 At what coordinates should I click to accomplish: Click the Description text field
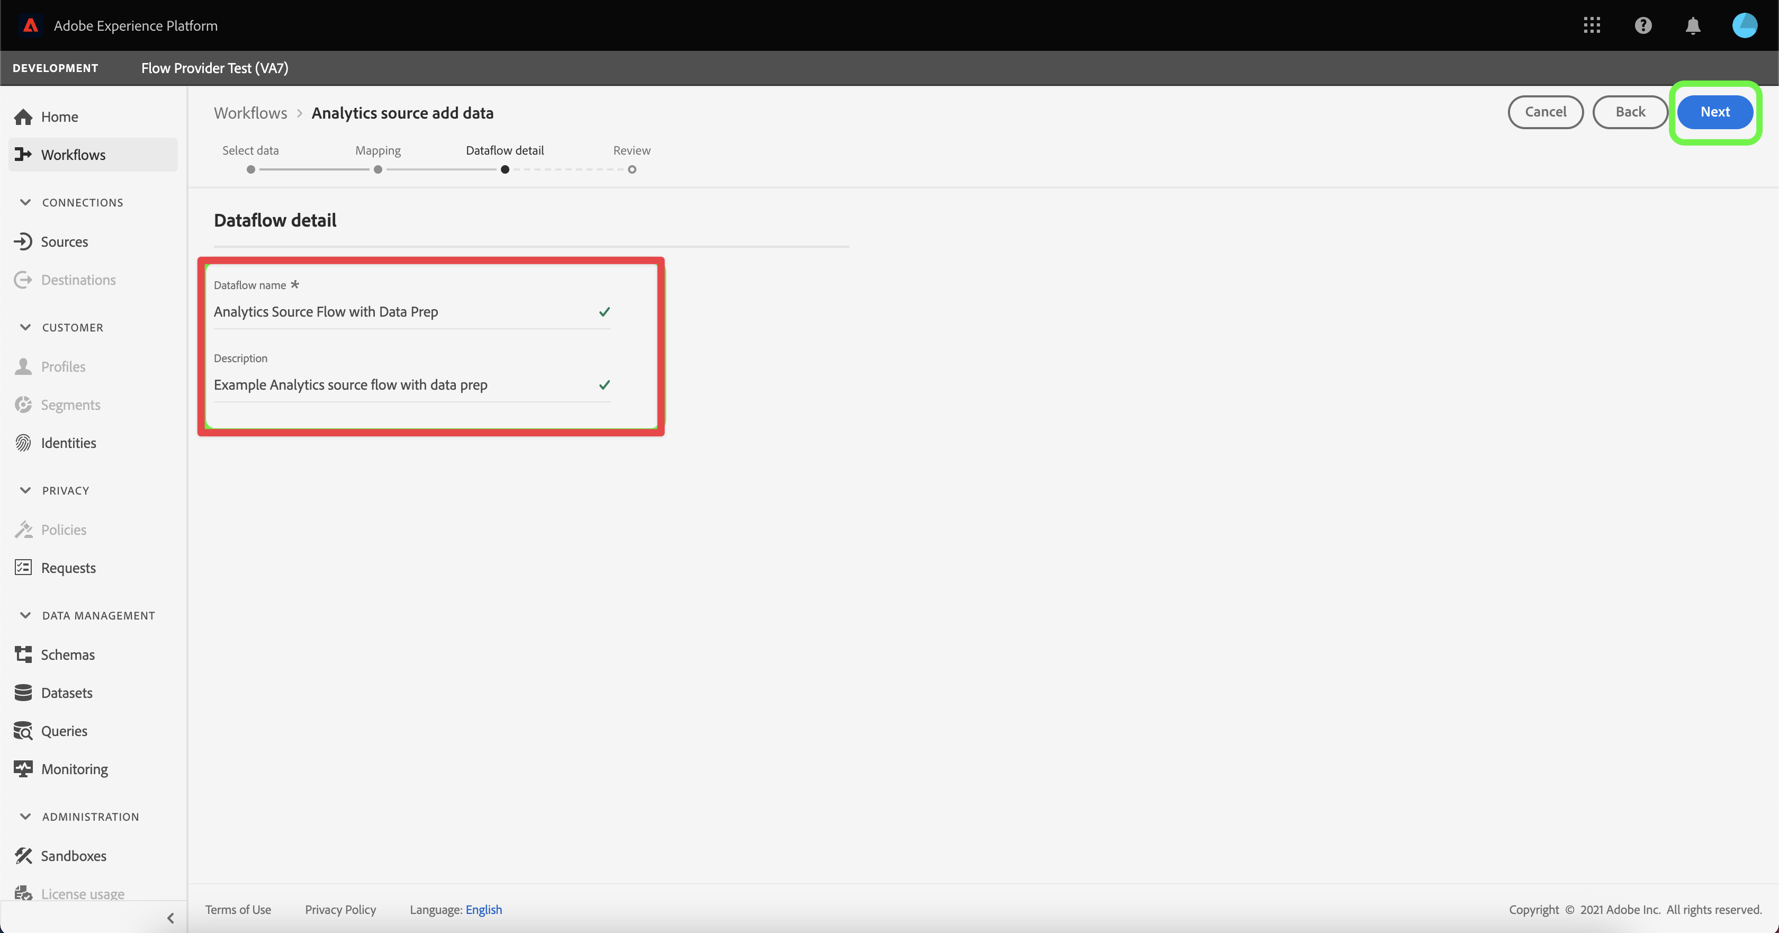coord(401,384)
